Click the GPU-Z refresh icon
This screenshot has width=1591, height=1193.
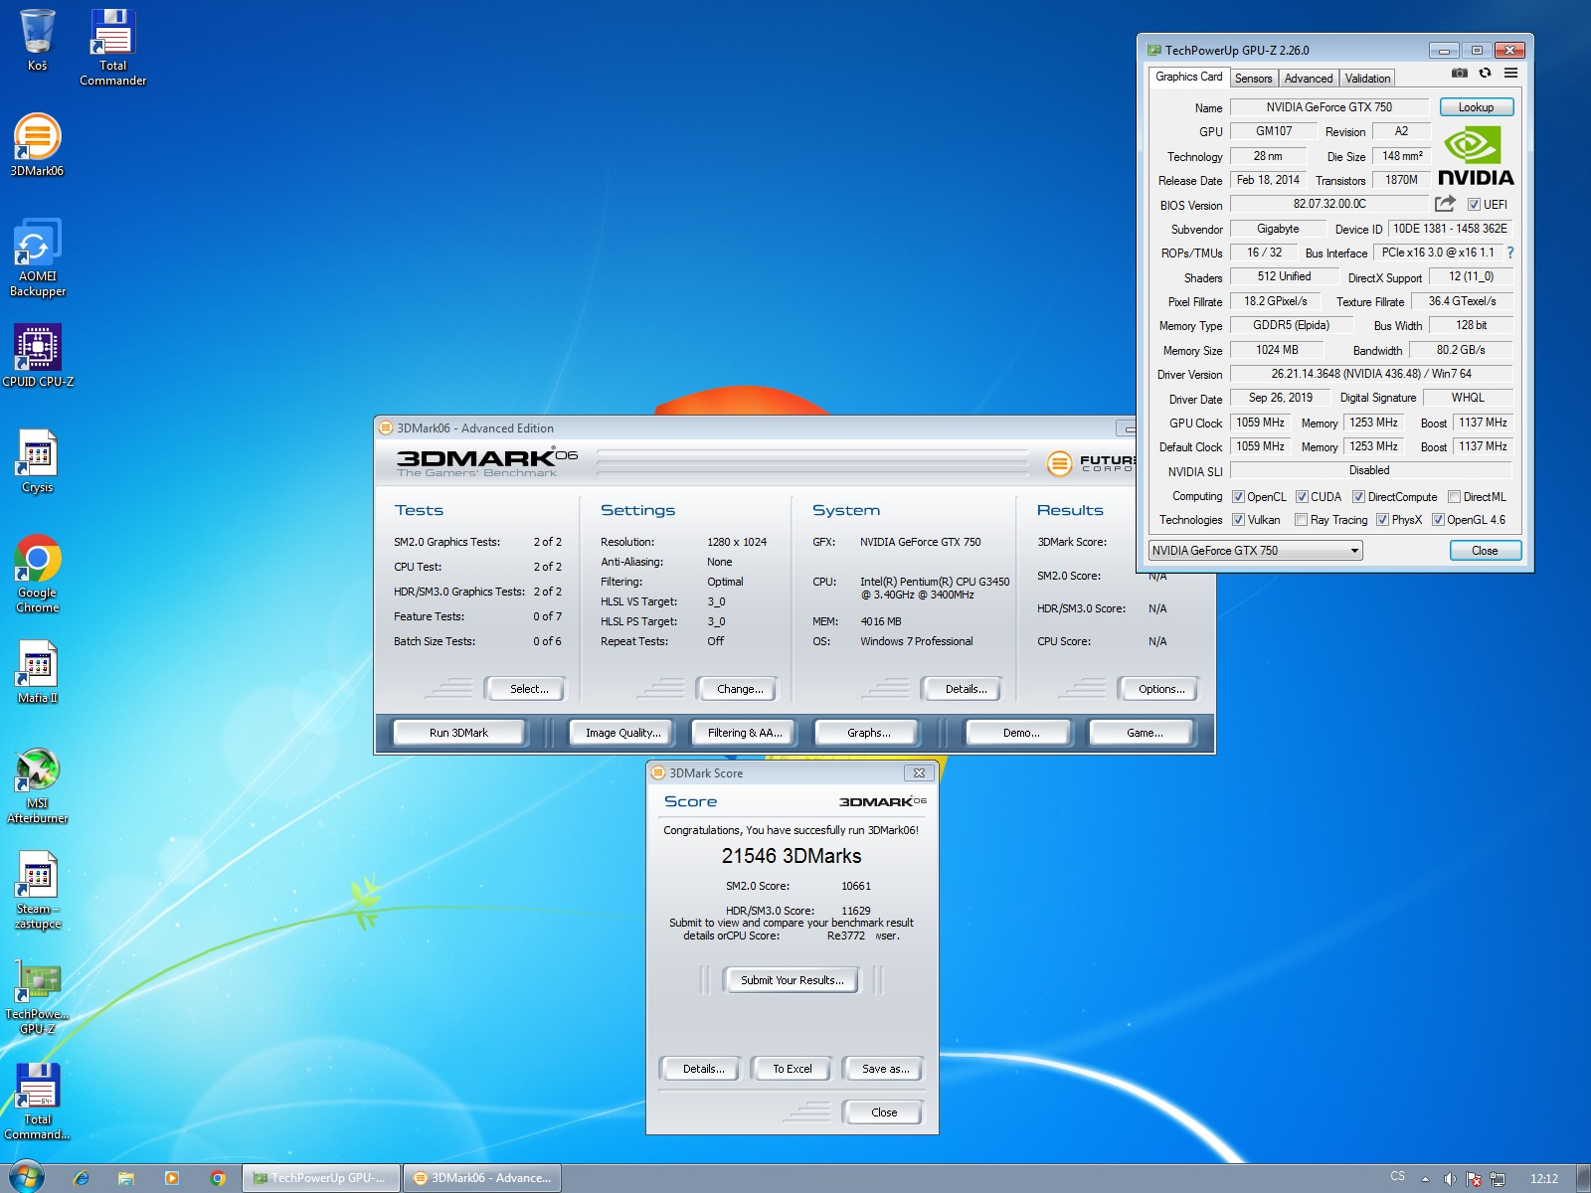(1485, 73)
